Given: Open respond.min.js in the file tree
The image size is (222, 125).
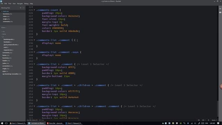Looking at the screenshot, I should pyautogui.click(x=8, y=50).
